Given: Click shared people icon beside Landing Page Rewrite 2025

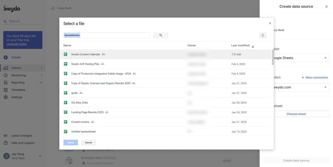Looking at the screenshot, I should (107, 112).
